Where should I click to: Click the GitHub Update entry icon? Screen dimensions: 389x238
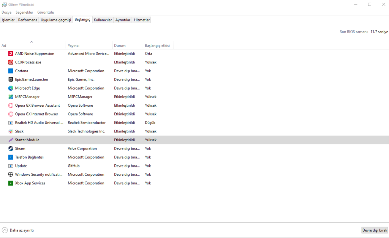11,166
